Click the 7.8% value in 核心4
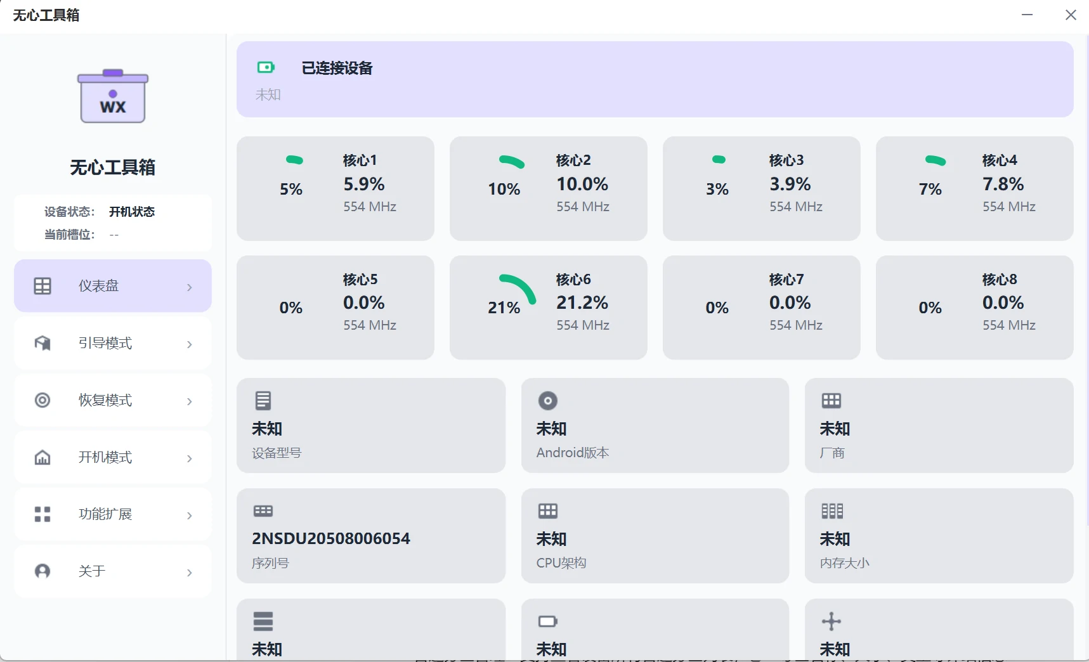The width and height of the screenshot is (1089, 662). [1003, 184]
